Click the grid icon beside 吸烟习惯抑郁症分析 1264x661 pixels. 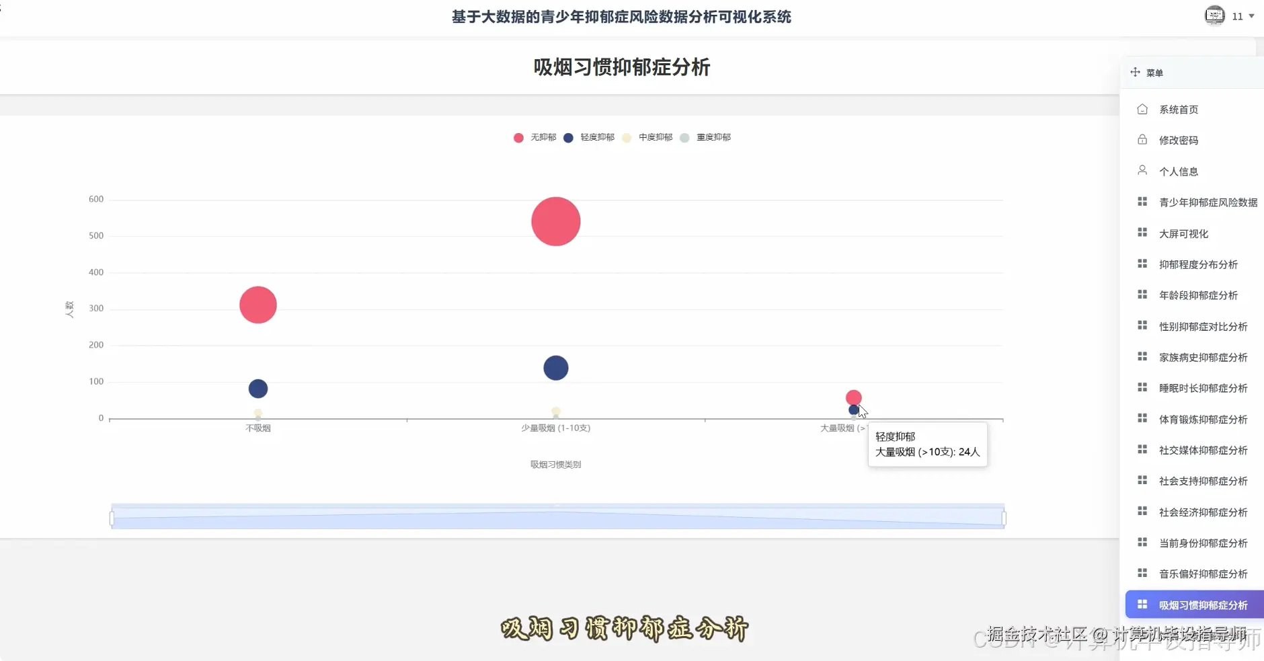1143,604
